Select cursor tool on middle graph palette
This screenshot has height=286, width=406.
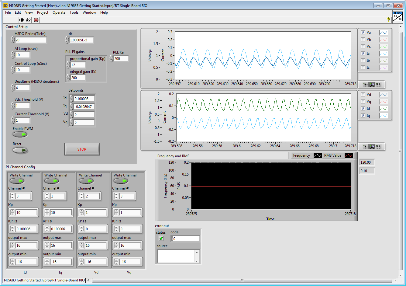point(365,147)
